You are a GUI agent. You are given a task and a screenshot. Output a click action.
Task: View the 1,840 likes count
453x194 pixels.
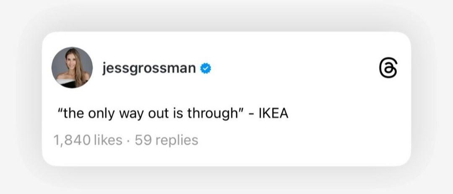tap(88, 140)
